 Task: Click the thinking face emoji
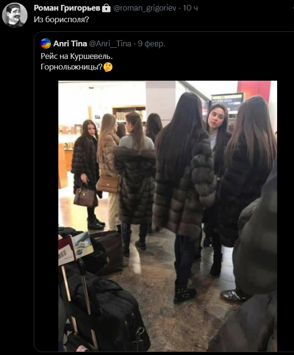pyautogui.click(x=108, y=67)
